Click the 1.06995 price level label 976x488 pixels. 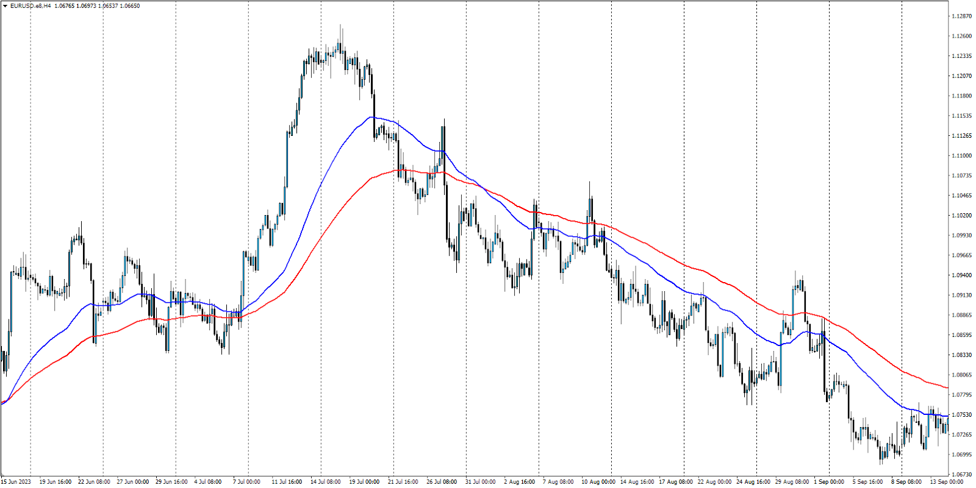tap(962, 454)
